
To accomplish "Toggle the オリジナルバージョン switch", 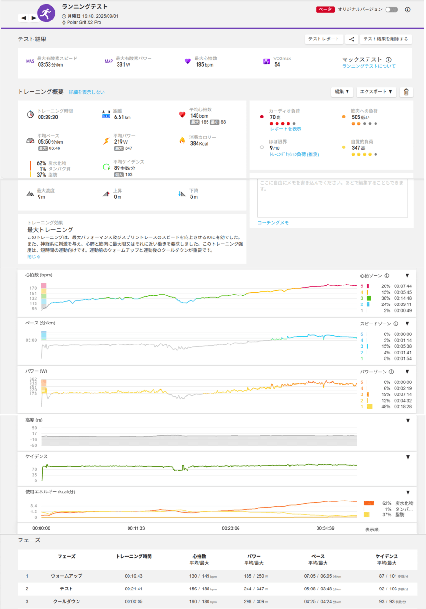I will tap(392, 10).
